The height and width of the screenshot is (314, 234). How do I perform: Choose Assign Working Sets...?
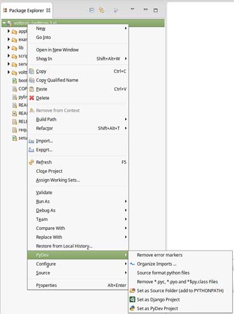click(x=78, y=180)
